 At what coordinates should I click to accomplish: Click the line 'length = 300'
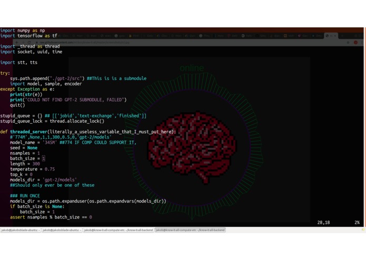coord(25,164)
